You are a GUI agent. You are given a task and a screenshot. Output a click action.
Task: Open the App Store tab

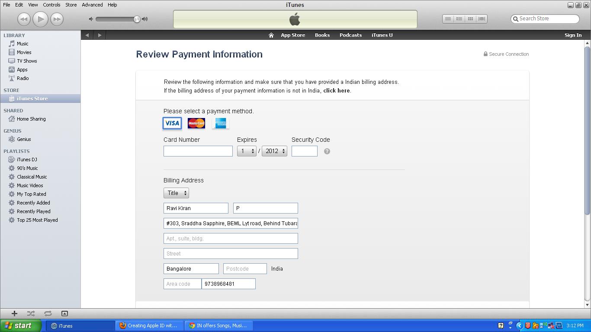tap(293, 35)
